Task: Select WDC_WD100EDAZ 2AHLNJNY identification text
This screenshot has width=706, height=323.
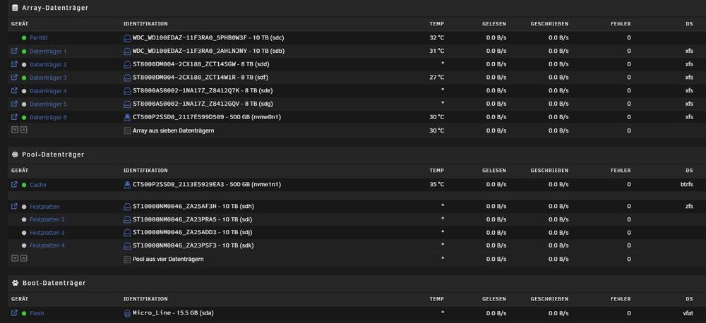Action: tap(208, 51)
